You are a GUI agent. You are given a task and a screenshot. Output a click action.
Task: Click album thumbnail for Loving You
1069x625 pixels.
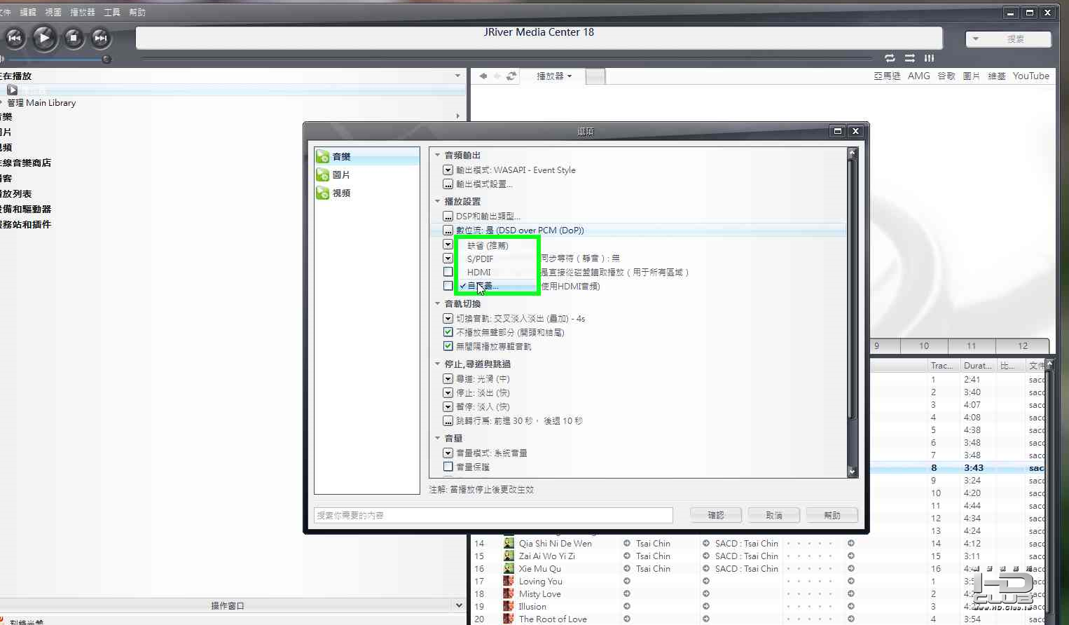pos(509,581)
